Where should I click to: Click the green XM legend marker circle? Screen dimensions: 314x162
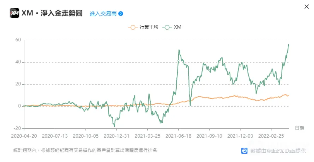pos(167,27)
